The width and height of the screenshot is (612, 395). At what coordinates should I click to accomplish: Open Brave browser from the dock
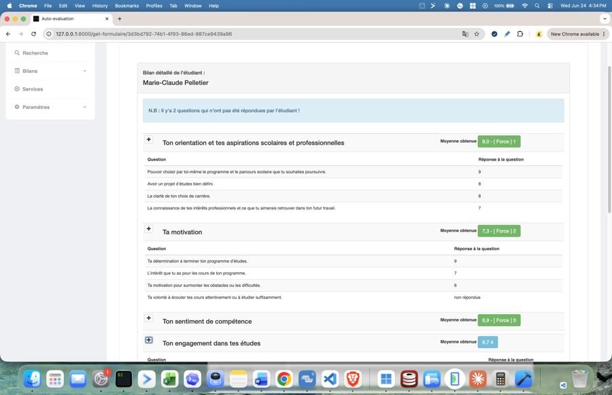[x=353, y=379]
